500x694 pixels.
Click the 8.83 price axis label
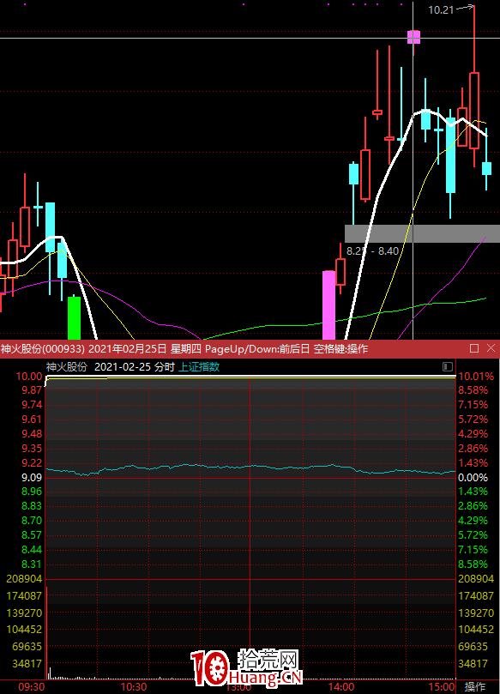coord(32,506)
